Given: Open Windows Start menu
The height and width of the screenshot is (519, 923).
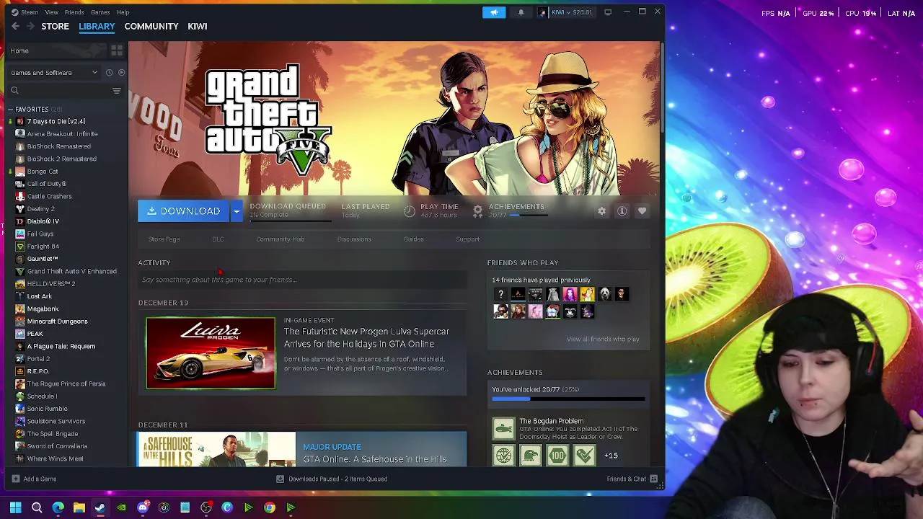Looking at the screenshot, I should tap(15, 507).
